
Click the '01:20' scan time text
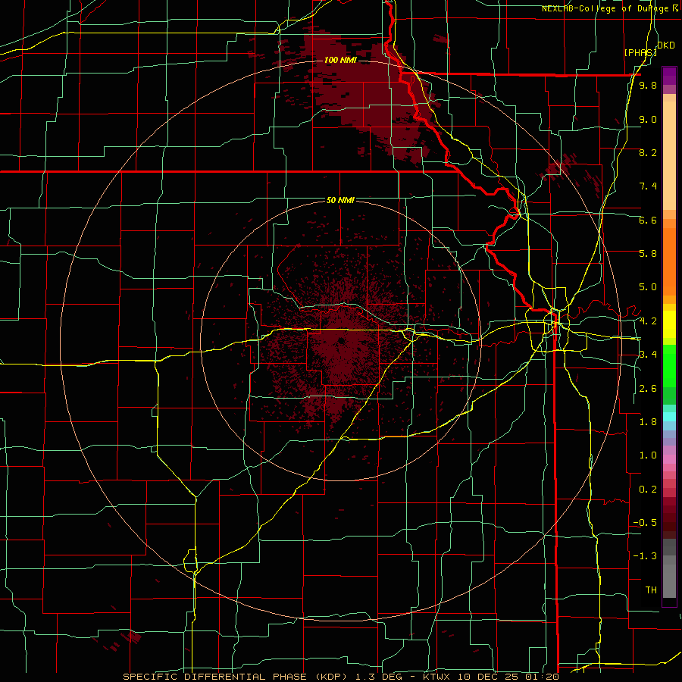pos(543,677)
